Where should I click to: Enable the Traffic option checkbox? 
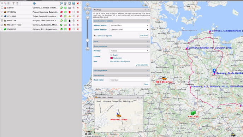(111, 55)
